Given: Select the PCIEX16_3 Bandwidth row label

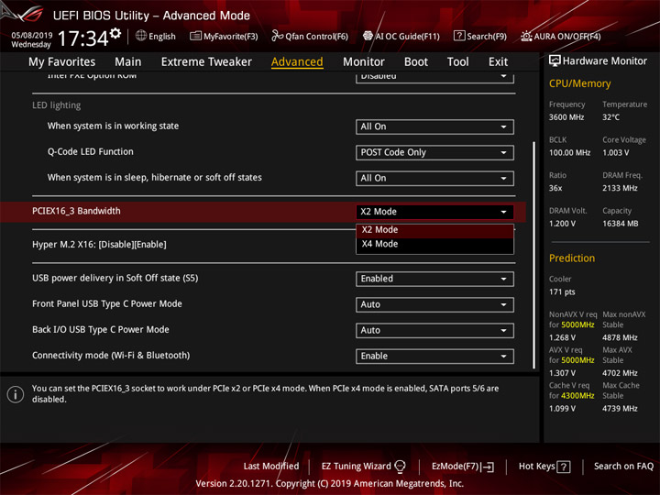Looking at the screenshot, I should [x=76, y=211].
